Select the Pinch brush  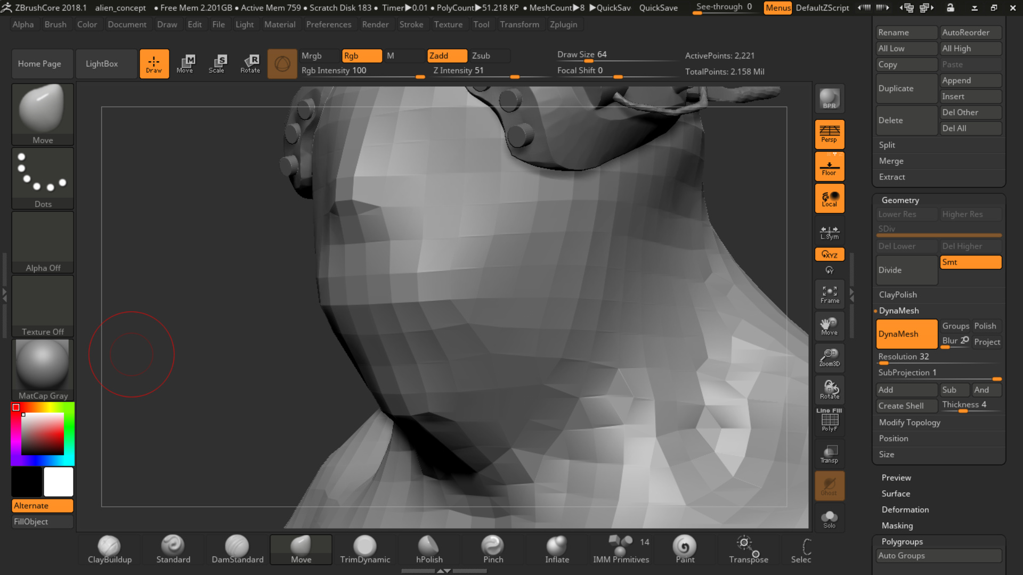pyautogui.click(x=493, y=549)
